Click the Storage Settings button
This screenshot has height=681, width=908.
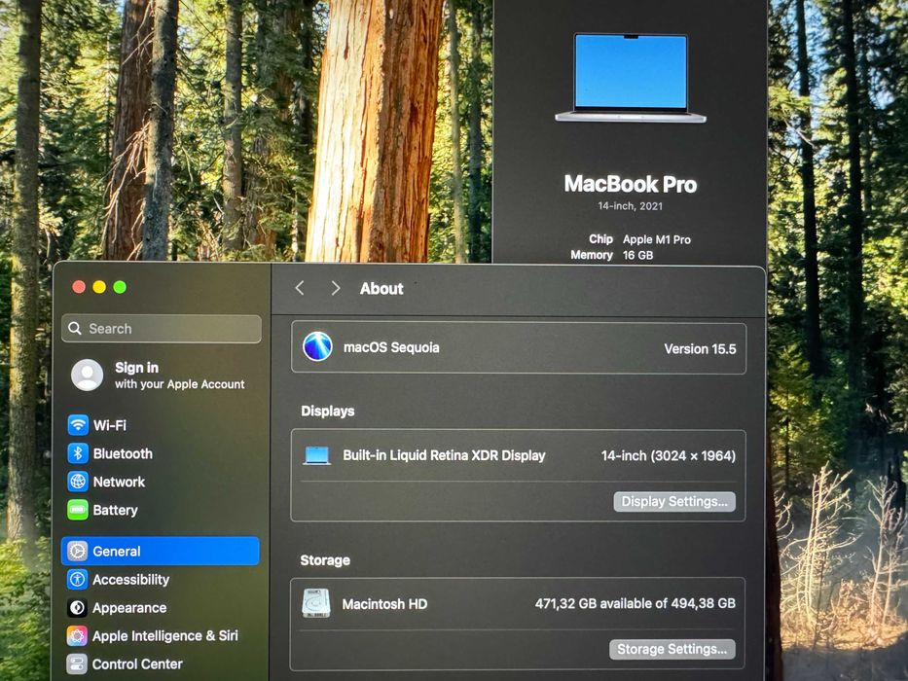[x=672, y=649]
